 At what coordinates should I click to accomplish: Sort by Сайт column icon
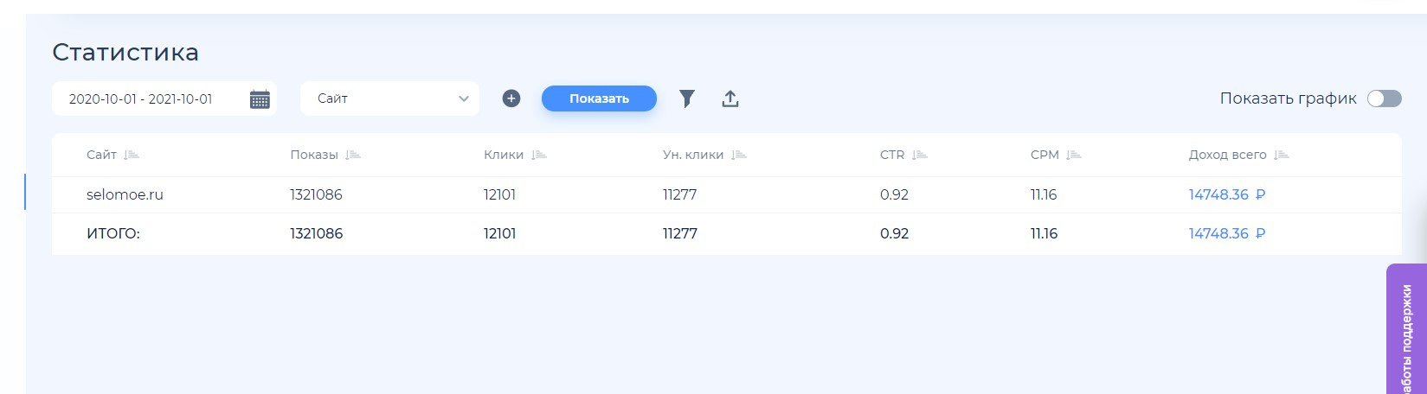pyautogui.click(x=132, y=155)
